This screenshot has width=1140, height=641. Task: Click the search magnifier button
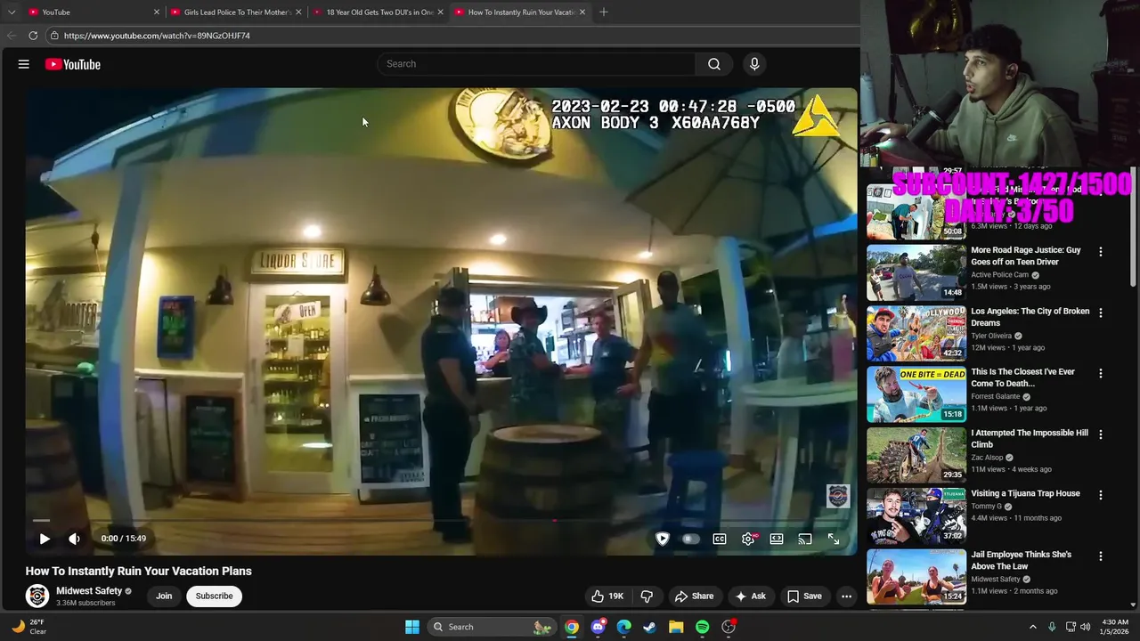click(x=713, y=64)
